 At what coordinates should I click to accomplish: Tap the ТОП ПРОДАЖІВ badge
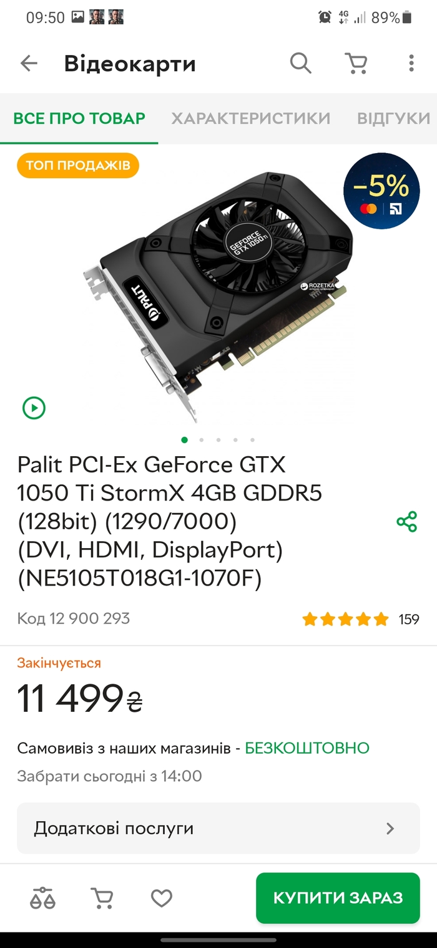pyautogui.click(x=78, y=166)
